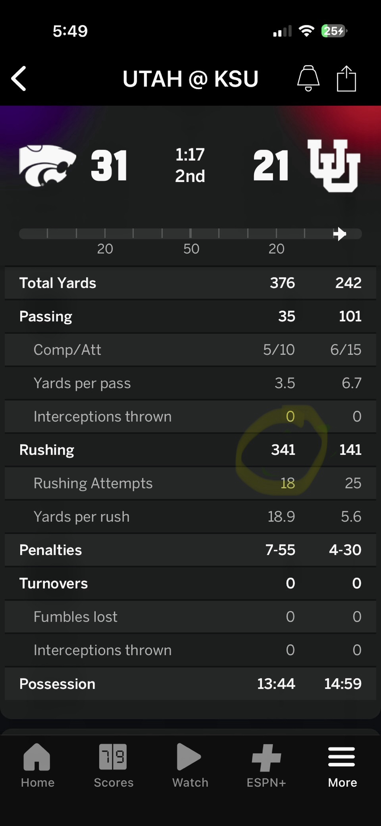Tap the Kansas State Wildcats logo

tap(47, 165)
